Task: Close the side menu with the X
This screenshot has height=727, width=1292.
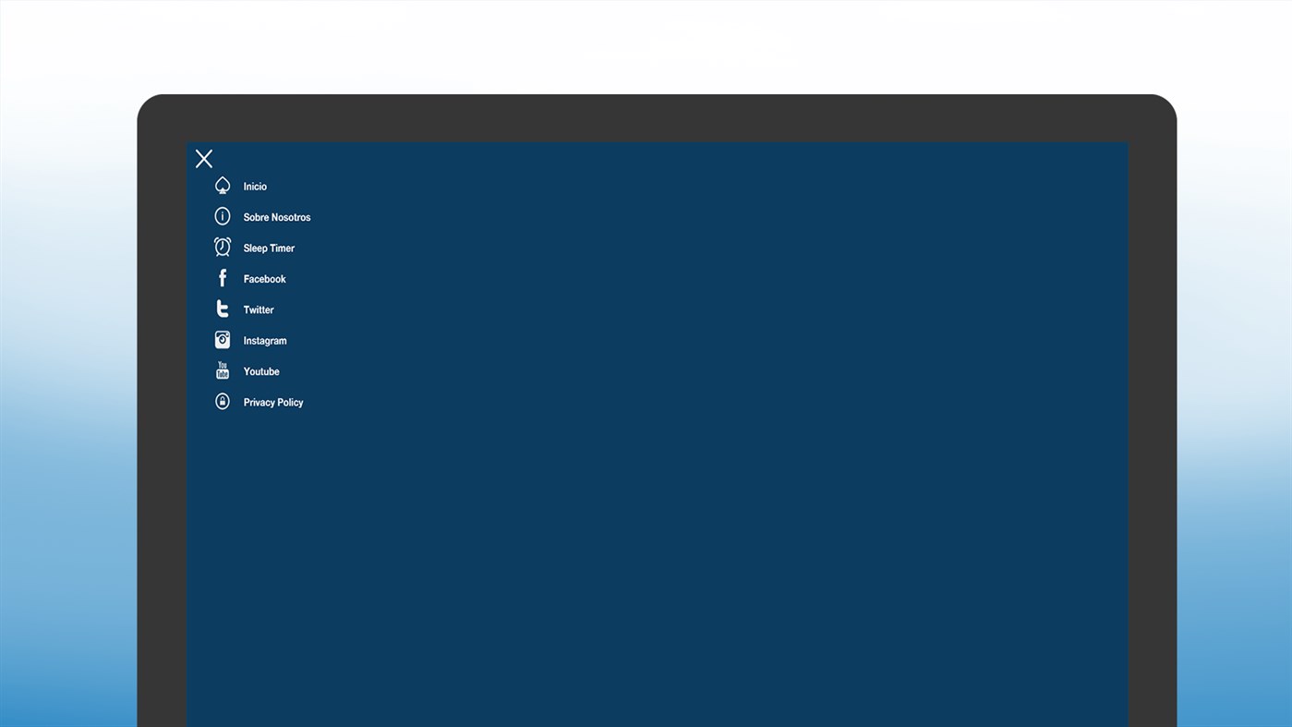Action: [x=204, y=159]
